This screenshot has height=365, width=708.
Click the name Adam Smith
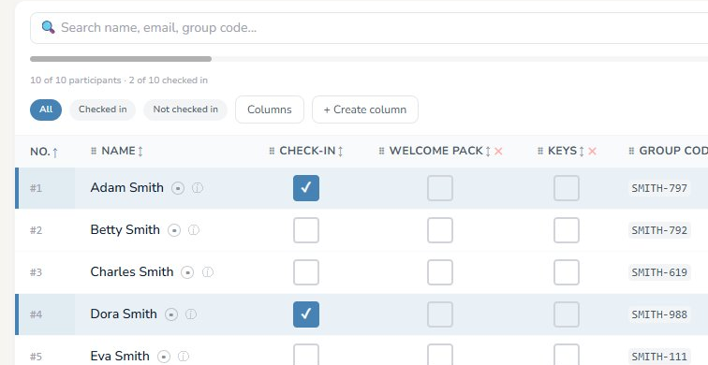pos(126,188)
